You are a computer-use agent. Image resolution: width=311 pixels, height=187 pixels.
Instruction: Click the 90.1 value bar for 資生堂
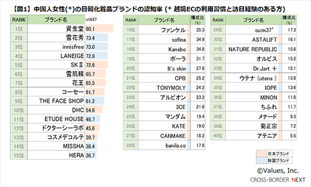tap(99, 29)
